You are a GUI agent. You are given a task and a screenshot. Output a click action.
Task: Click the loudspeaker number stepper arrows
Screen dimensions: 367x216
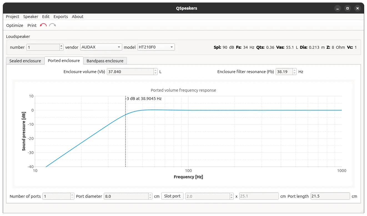click(x=61, y=47)
